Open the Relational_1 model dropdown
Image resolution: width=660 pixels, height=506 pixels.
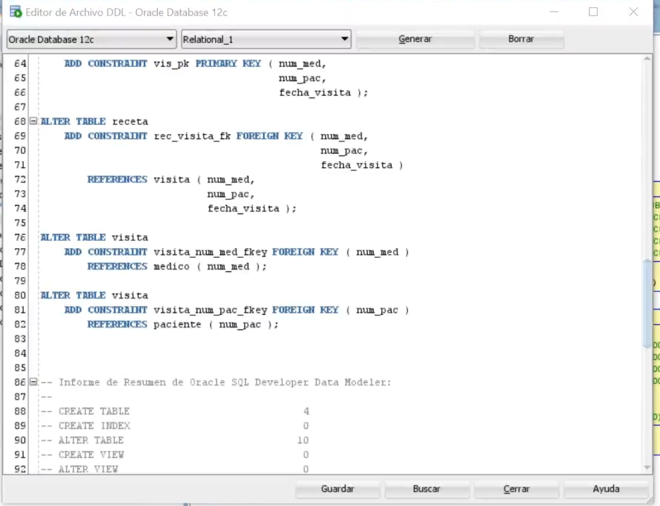point(266,39)
